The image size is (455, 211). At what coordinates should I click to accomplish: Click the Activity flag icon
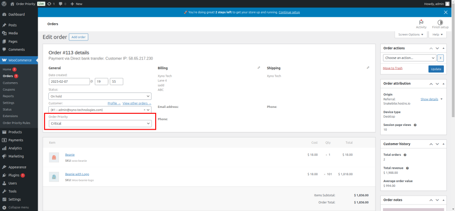(x=421, y=22)
